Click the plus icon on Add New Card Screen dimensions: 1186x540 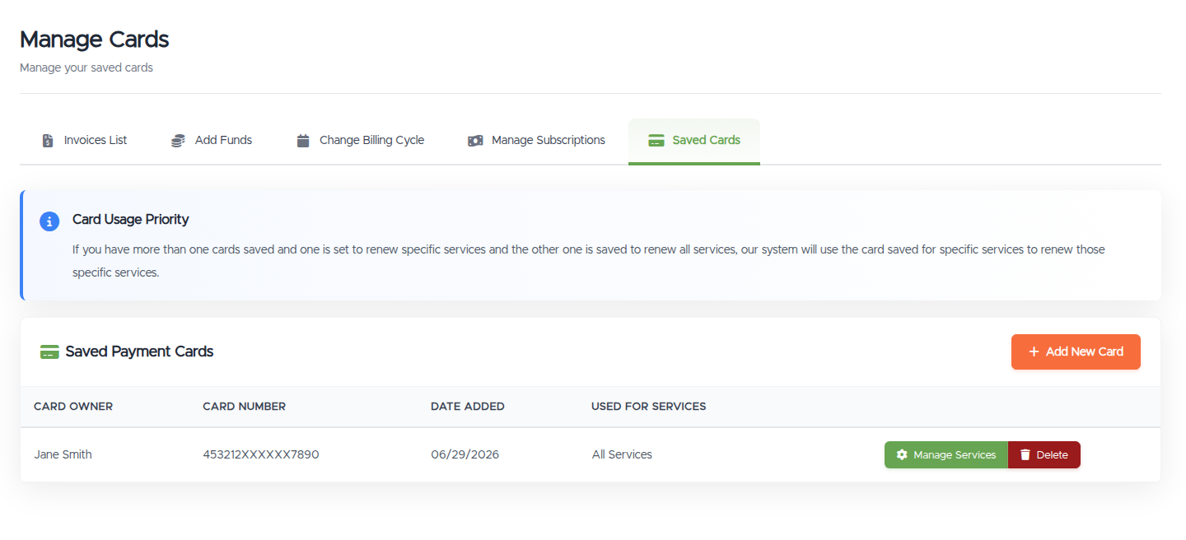tap(1034, 352)
